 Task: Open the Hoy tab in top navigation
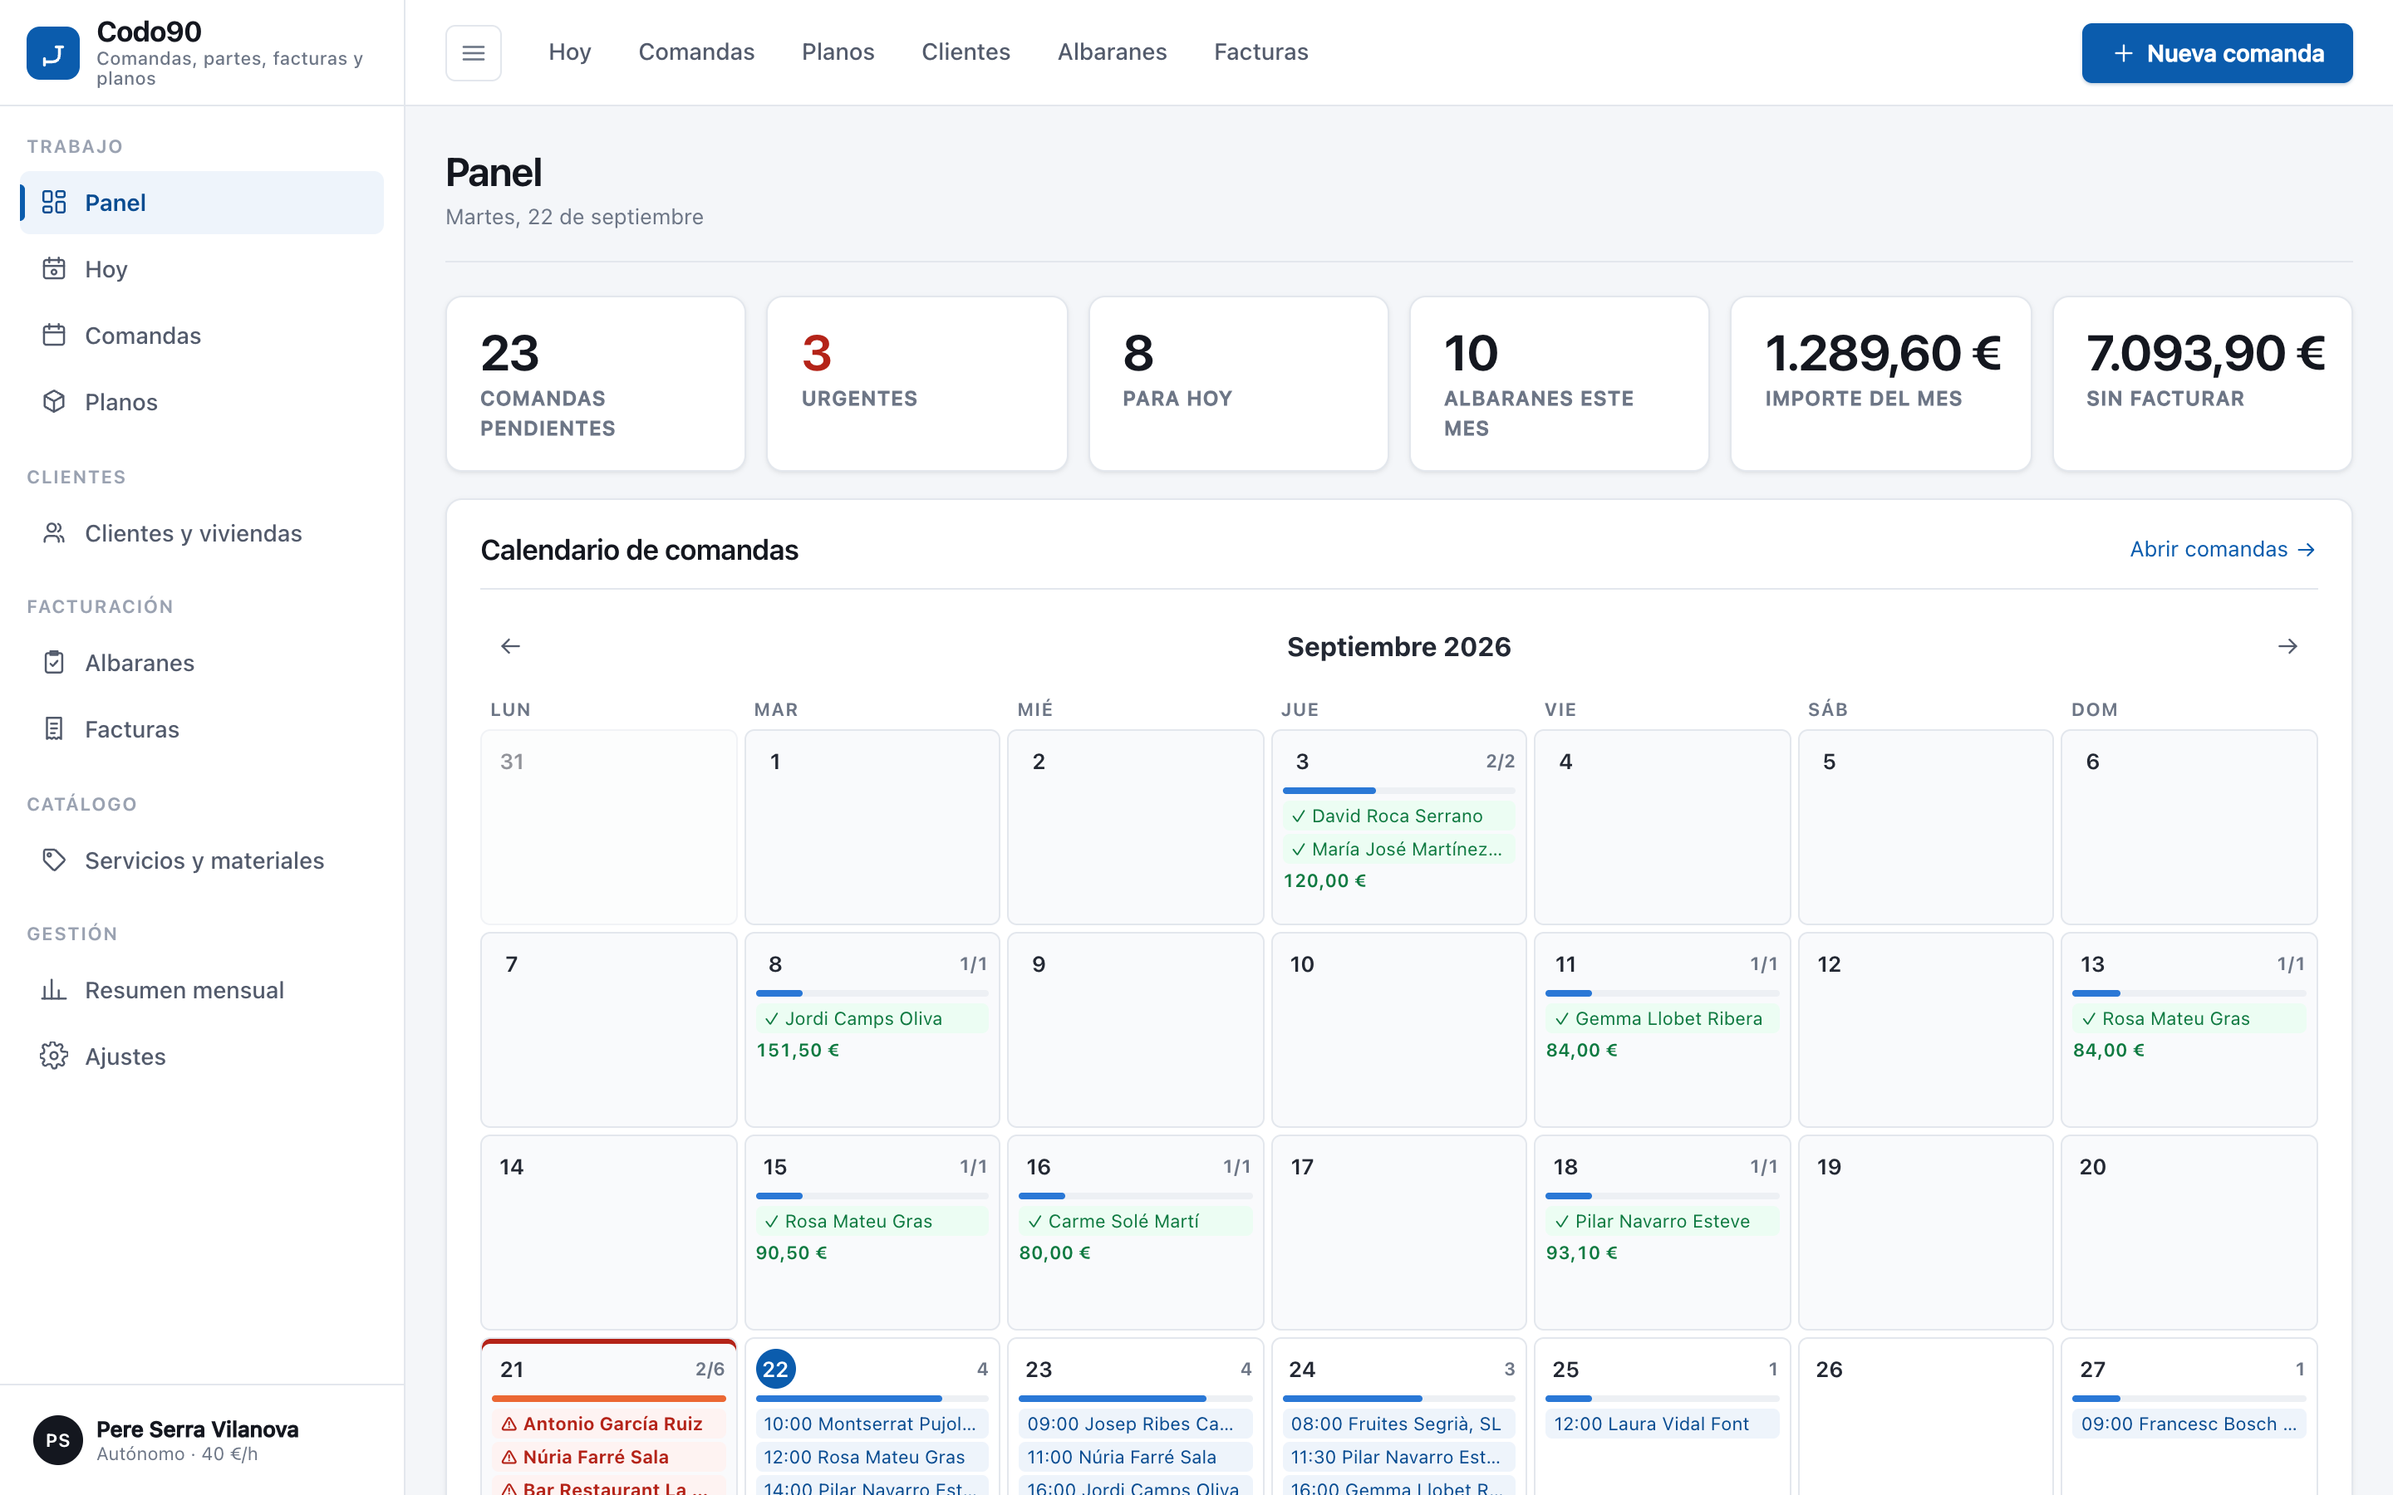569,52
